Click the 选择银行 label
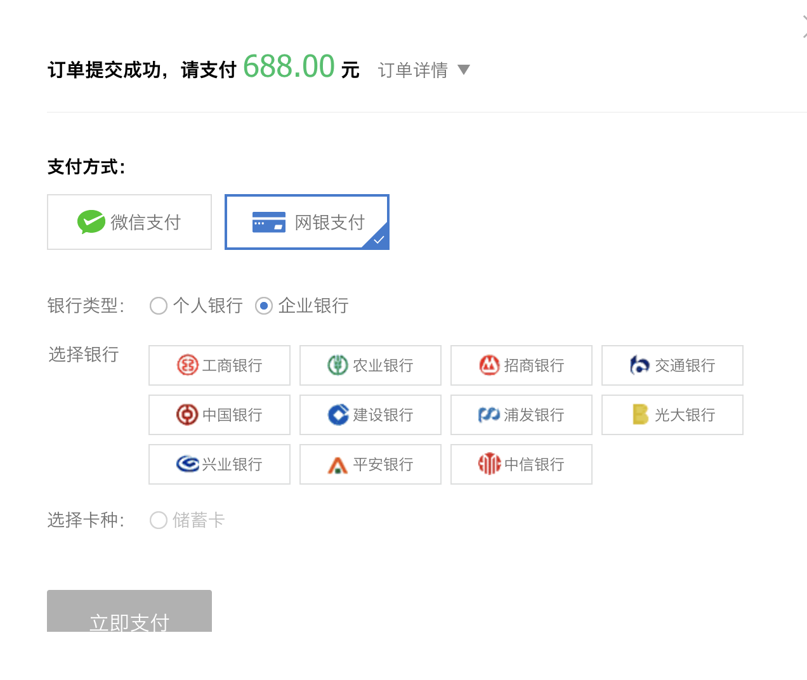Image resolution: width=807 pixels, height=680 pixels. [x=84, y=355]
